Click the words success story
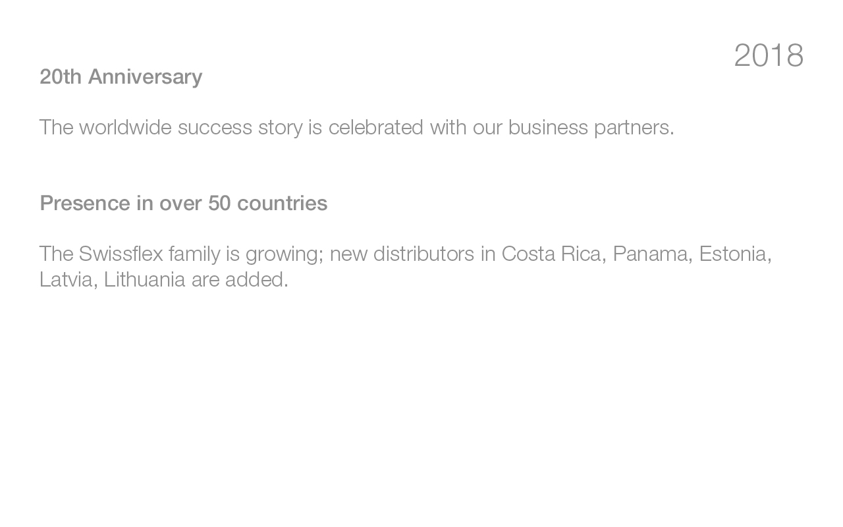The height and width of the screenshot is (527, 843). [240, 128]
